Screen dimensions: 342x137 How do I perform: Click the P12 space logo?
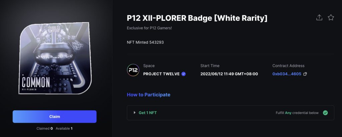[133, 70]
